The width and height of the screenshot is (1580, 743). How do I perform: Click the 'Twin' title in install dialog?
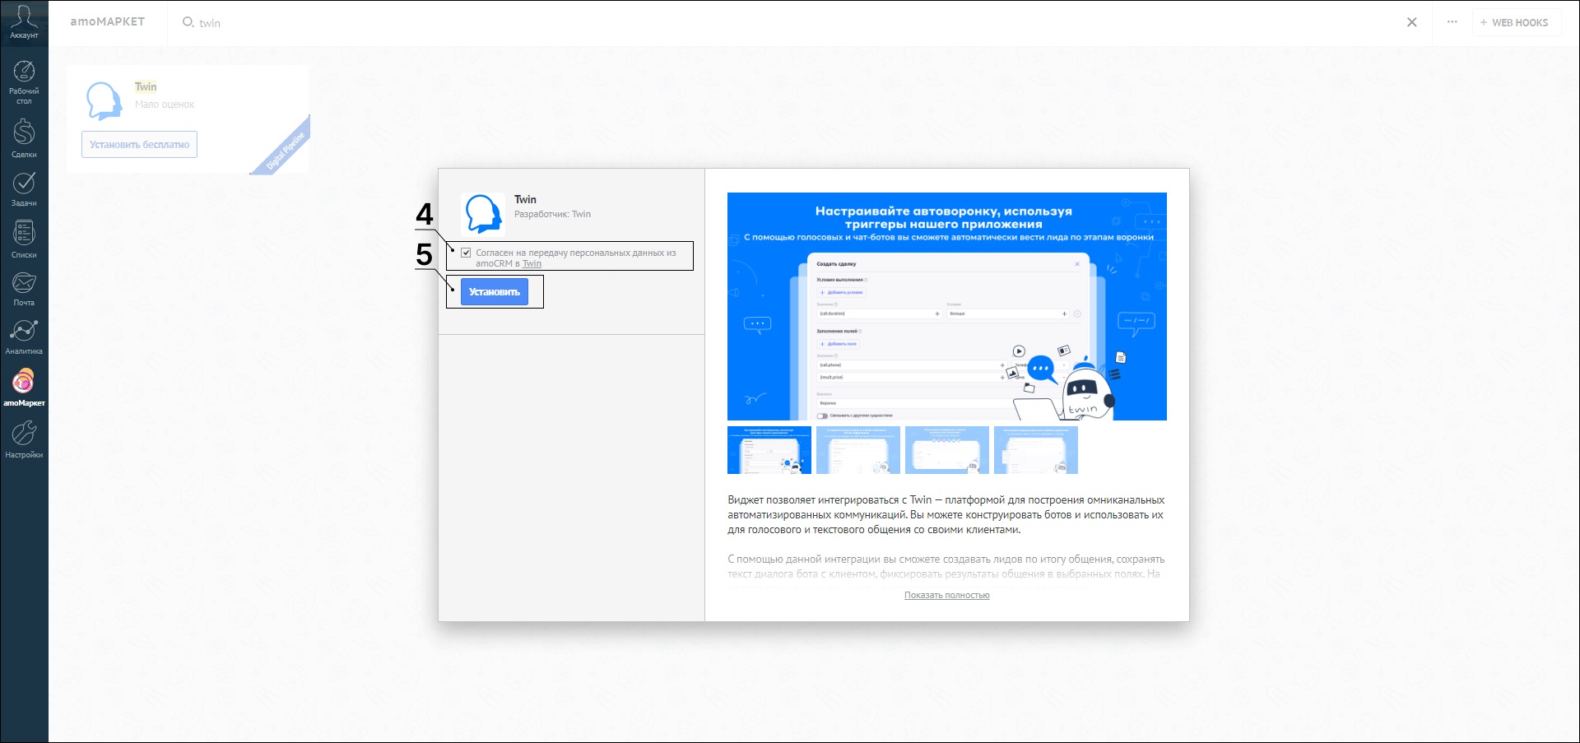pos(525,199)
